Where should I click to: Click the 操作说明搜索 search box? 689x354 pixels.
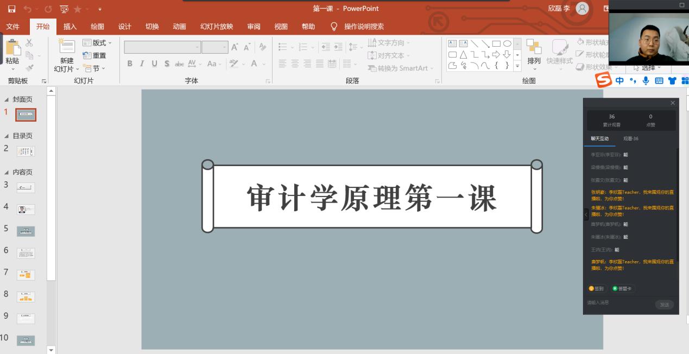[364, 27]
